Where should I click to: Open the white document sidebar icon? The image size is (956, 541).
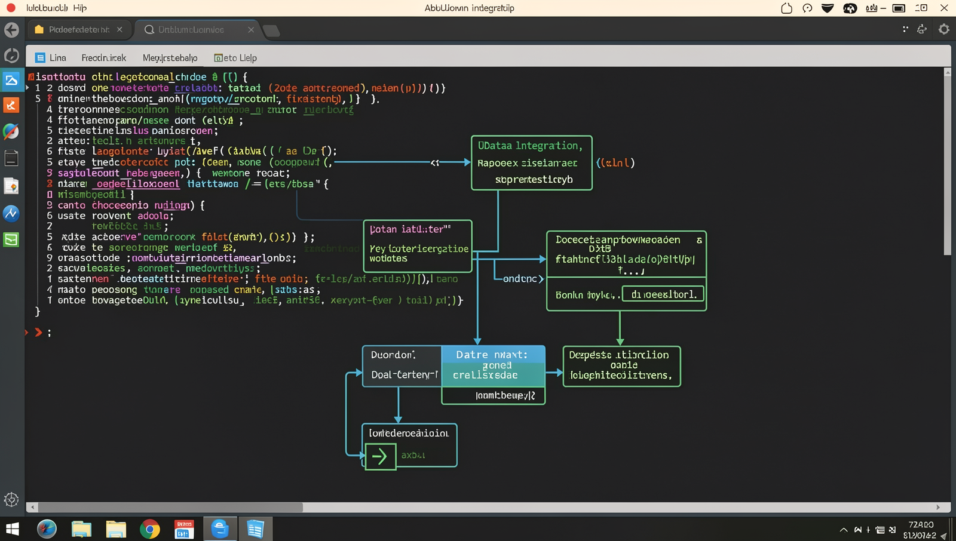11,186
